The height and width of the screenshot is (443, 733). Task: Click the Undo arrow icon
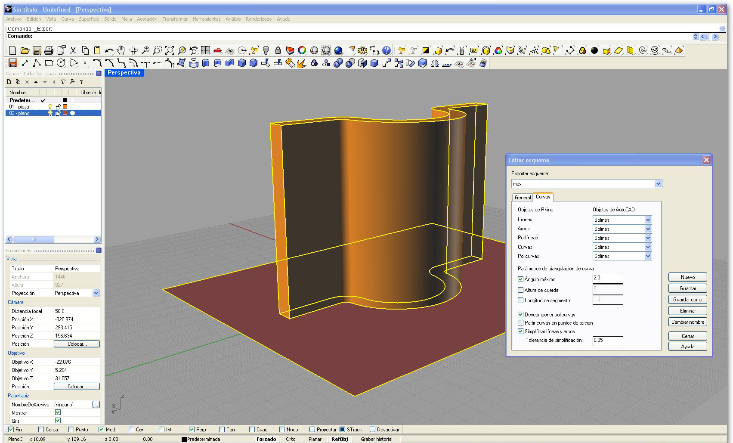coord(109,50)
